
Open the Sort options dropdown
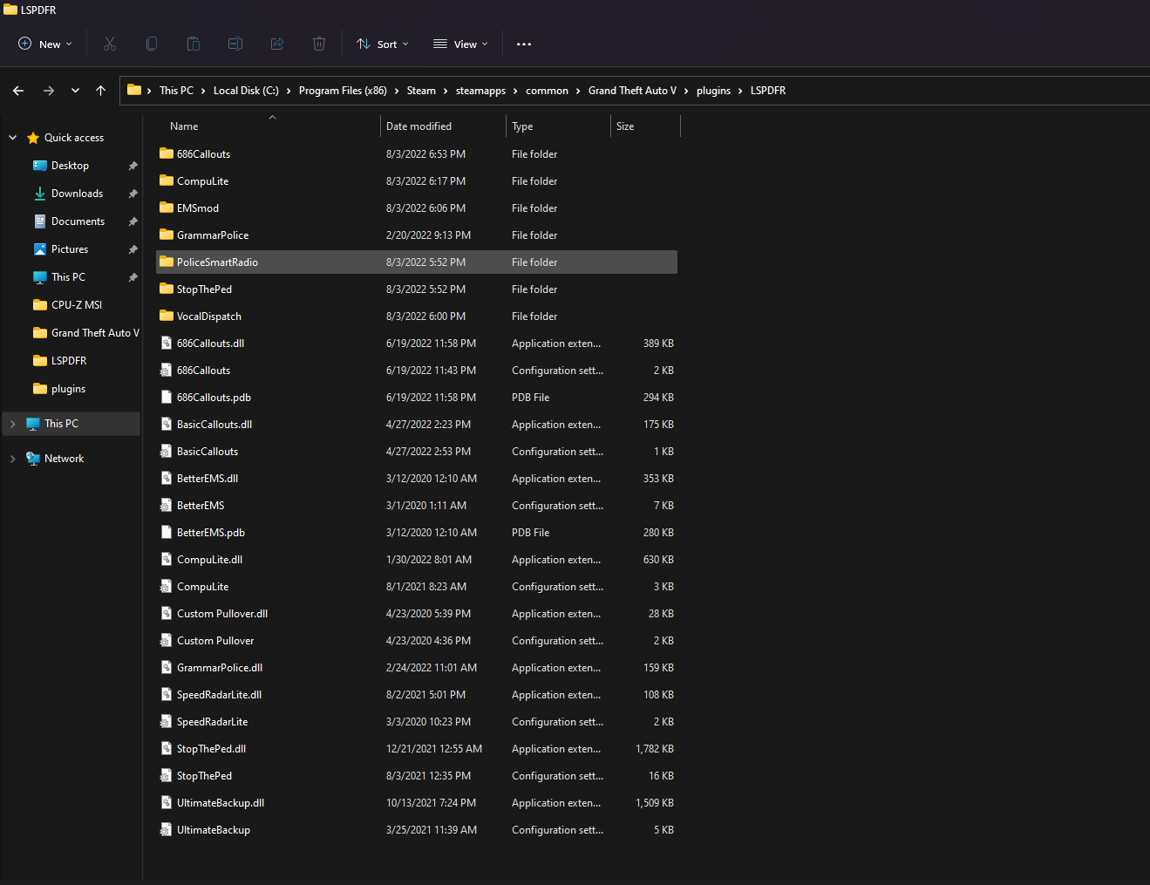[382, 44]
